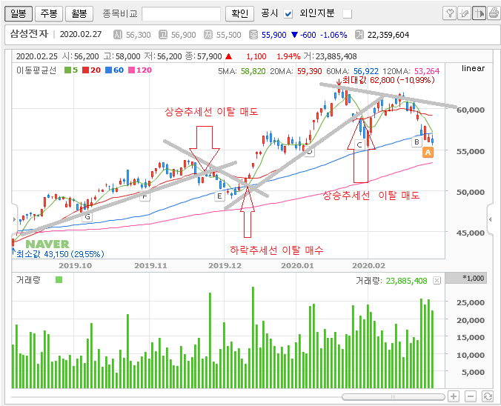This screenshot has height=406, width=501.
Task: Click the 확인 confirm button
Action: (239, 14)
